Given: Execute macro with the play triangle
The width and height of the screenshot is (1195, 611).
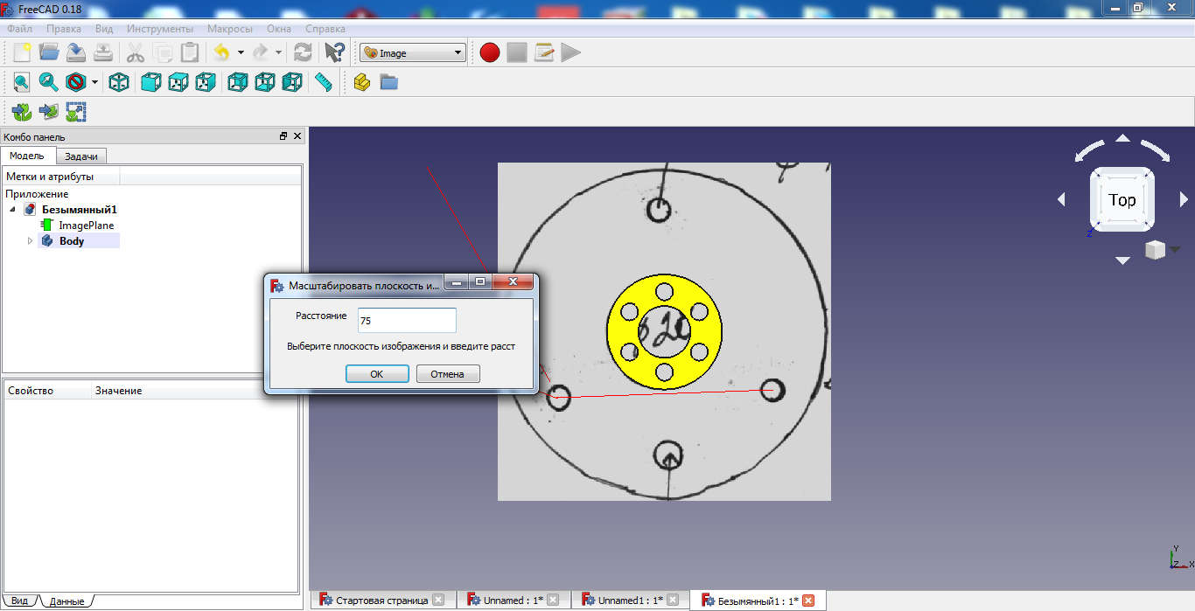Looking at the screenshot, I should pyautogui.click(x=571, y=52).
